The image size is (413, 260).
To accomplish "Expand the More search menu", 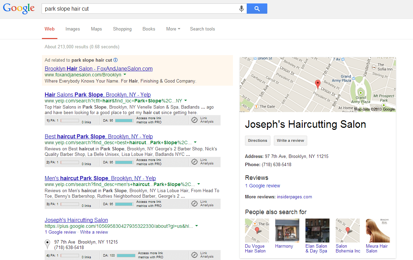I will point(173,29).
